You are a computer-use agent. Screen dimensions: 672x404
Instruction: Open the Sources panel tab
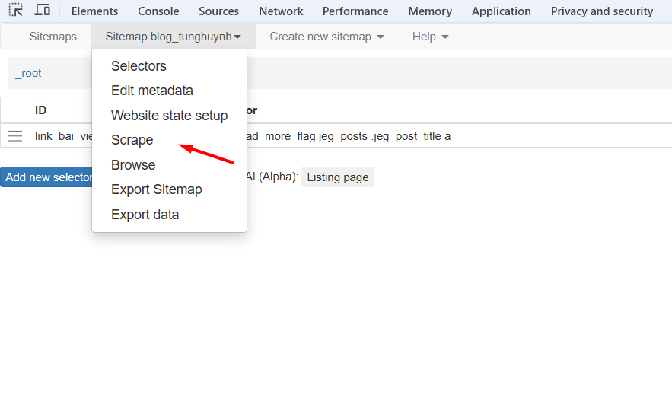coord(218,11)
